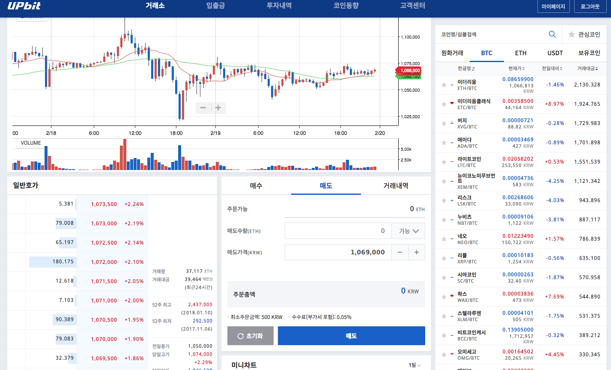
Task: Zoom in the chart with plus button
Action: (x=218, y=107)
